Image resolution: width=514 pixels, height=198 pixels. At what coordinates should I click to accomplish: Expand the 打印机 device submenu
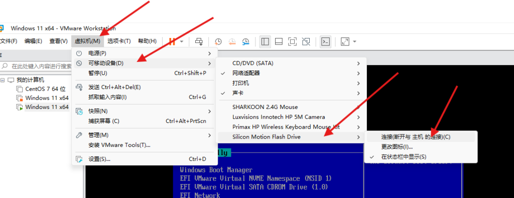point(291,83)
